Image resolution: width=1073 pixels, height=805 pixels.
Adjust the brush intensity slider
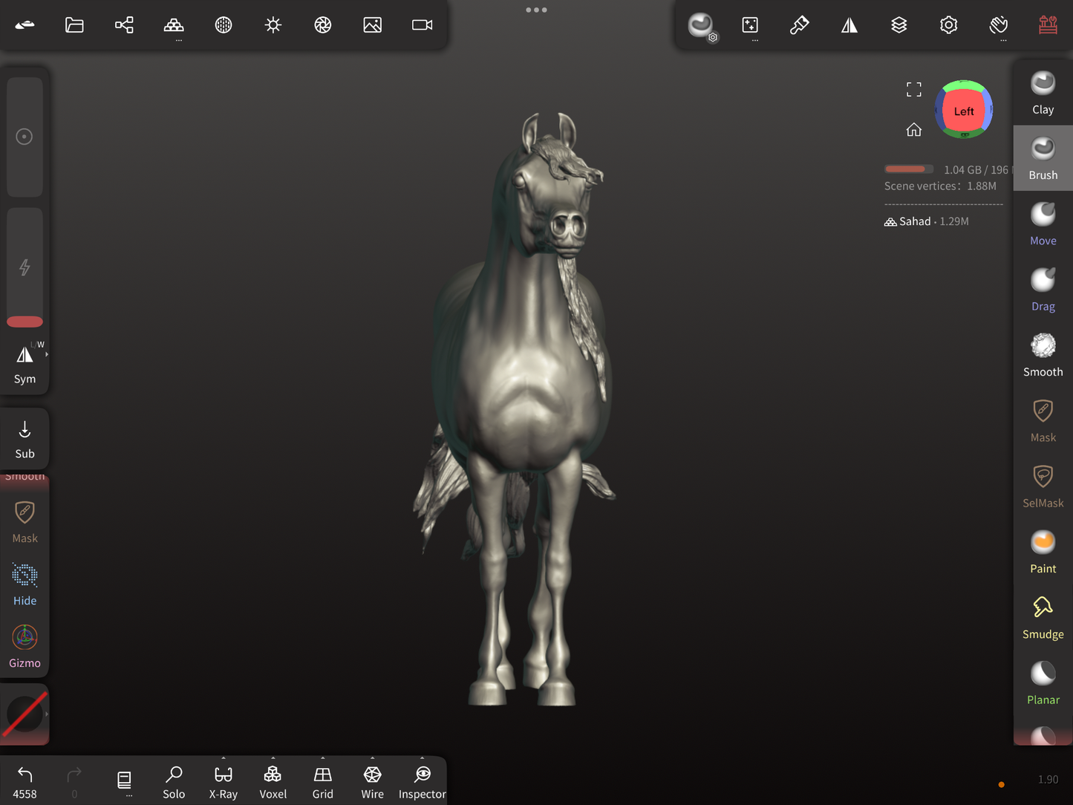point(25,267)
